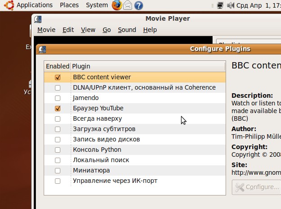
Task: Tick the Запись видео дисков checkbox
Action: (58, 140)
